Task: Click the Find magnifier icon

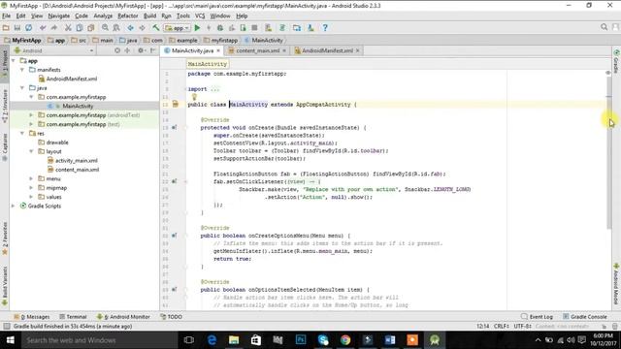Action: coord(105,28)
